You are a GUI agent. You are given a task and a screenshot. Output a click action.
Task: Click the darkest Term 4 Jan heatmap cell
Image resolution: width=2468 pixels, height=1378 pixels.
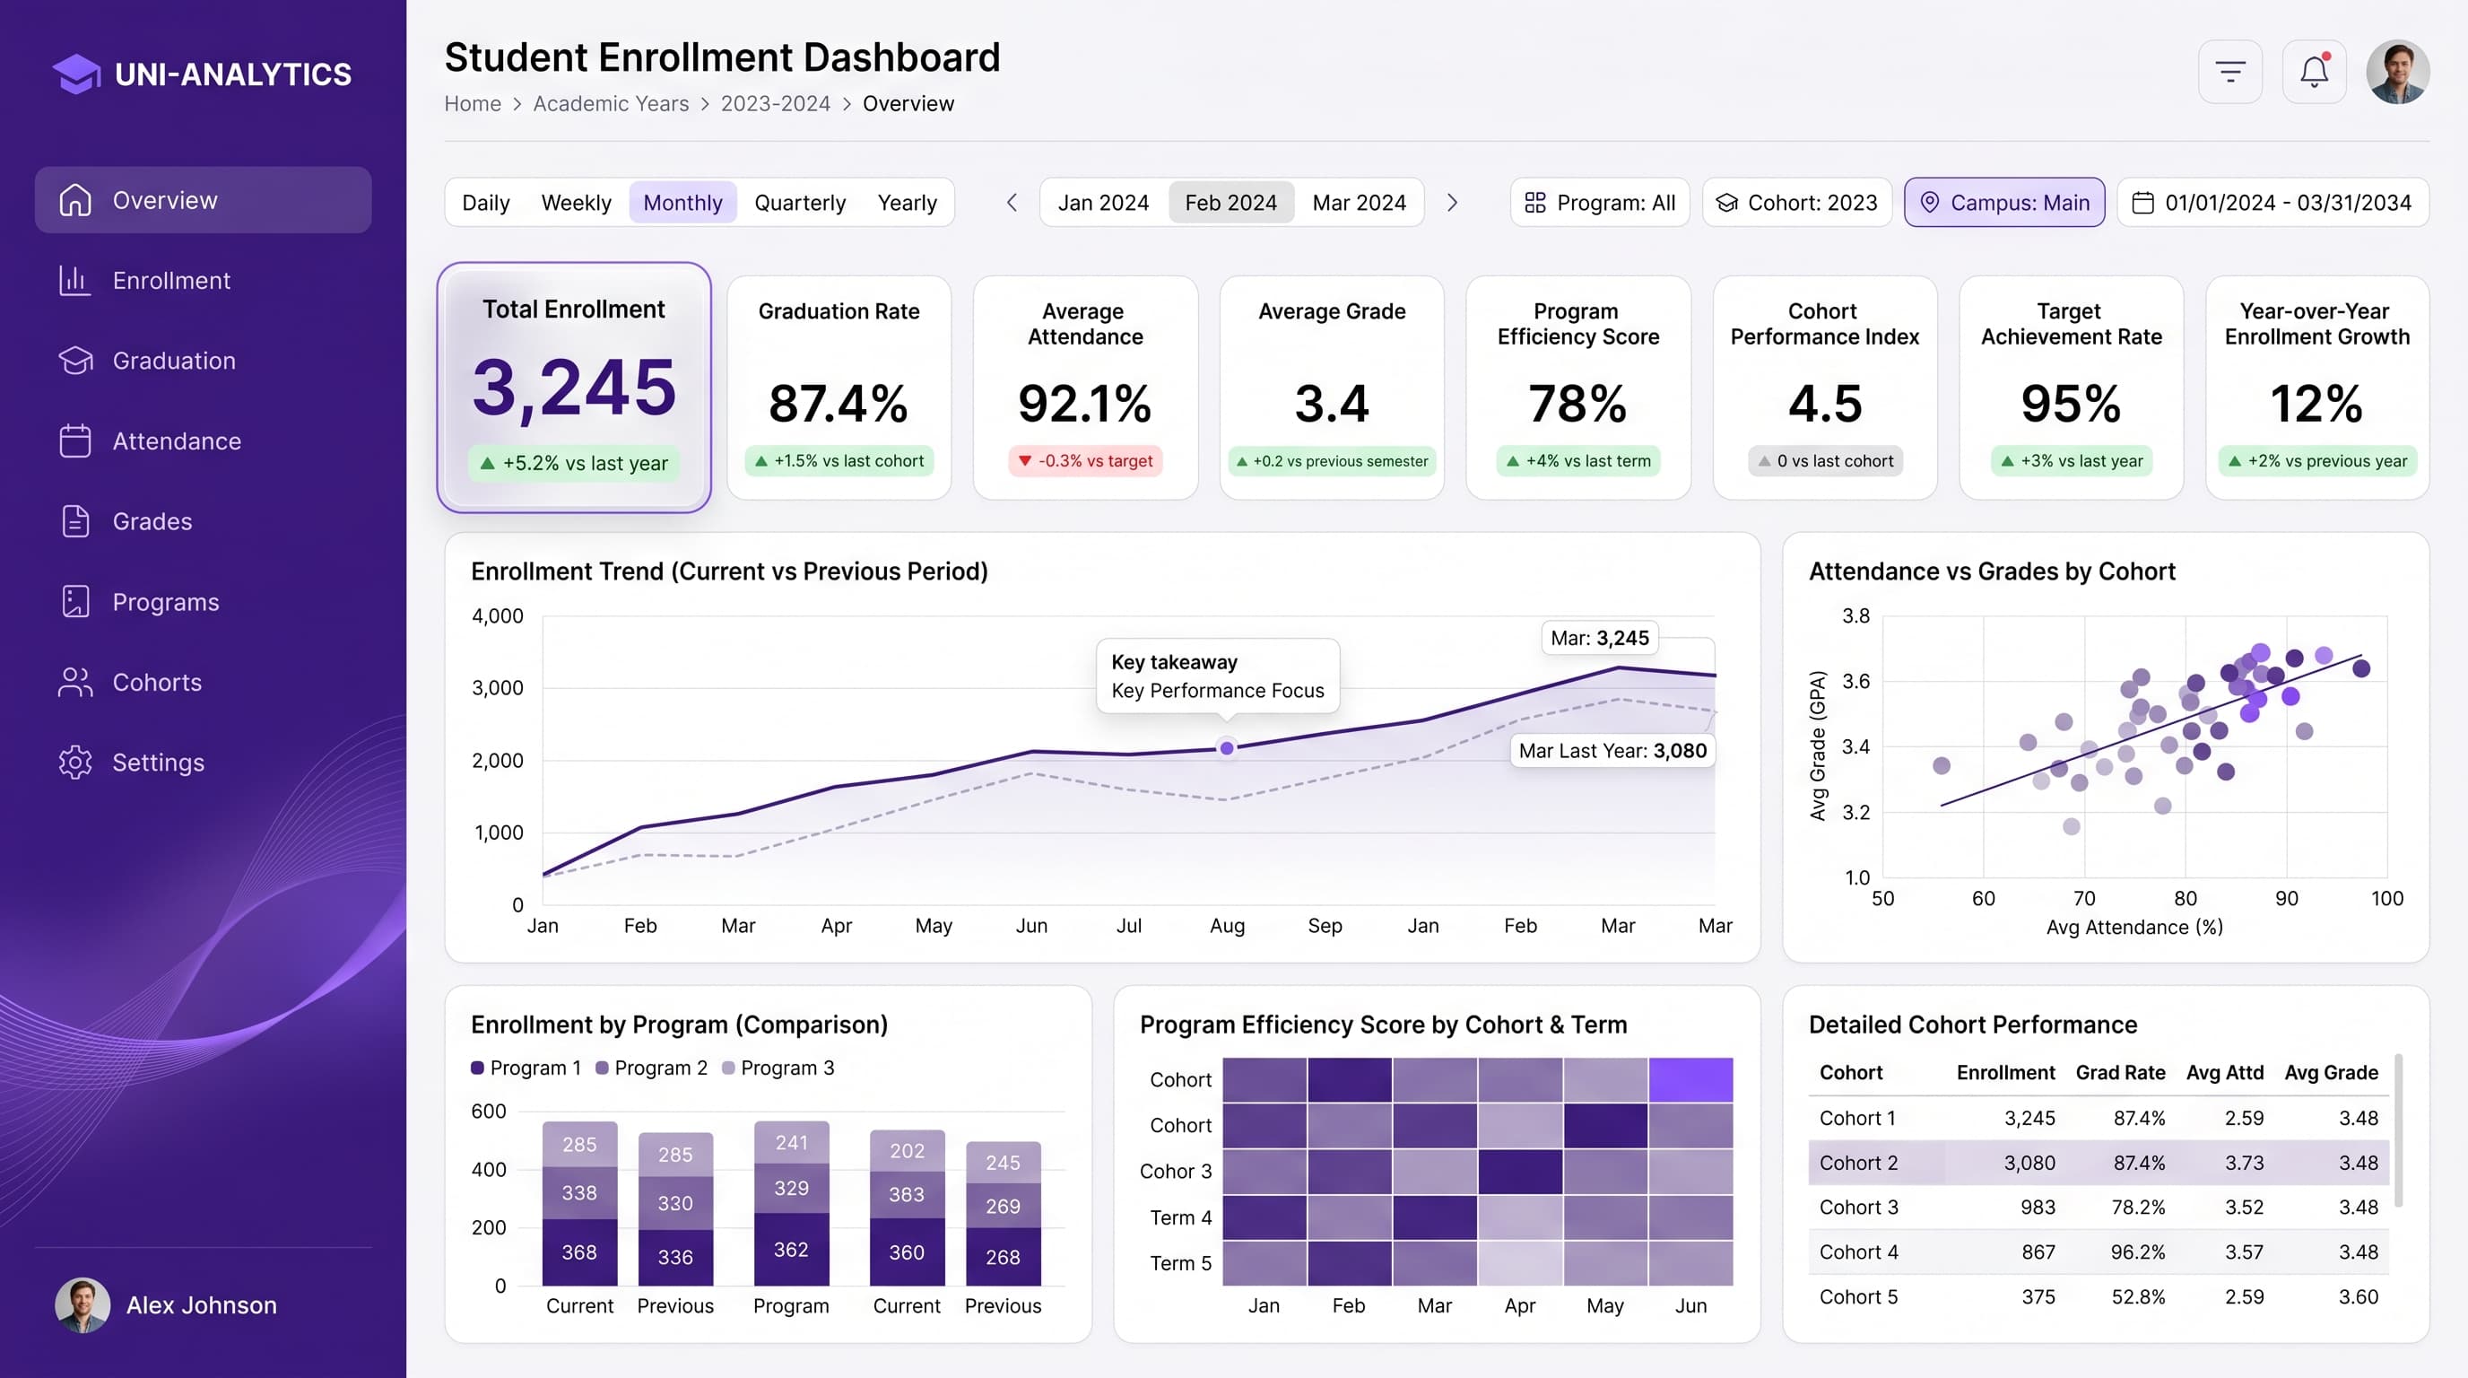click(1264, 1217)
